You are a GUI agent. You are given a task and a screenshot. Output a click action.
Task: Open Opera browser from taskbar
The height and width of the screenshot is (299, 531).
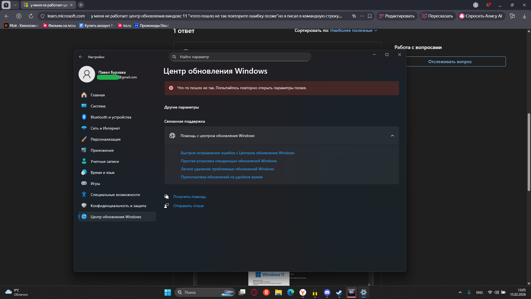click(254, 292)
